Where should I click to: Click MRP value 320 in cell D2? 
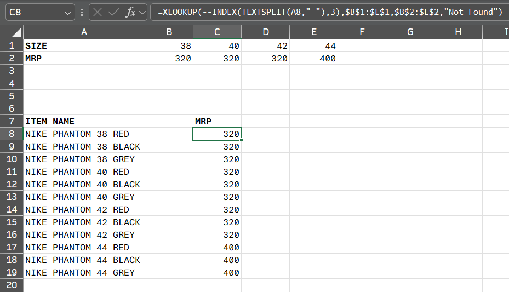click(x=266, y=59)
